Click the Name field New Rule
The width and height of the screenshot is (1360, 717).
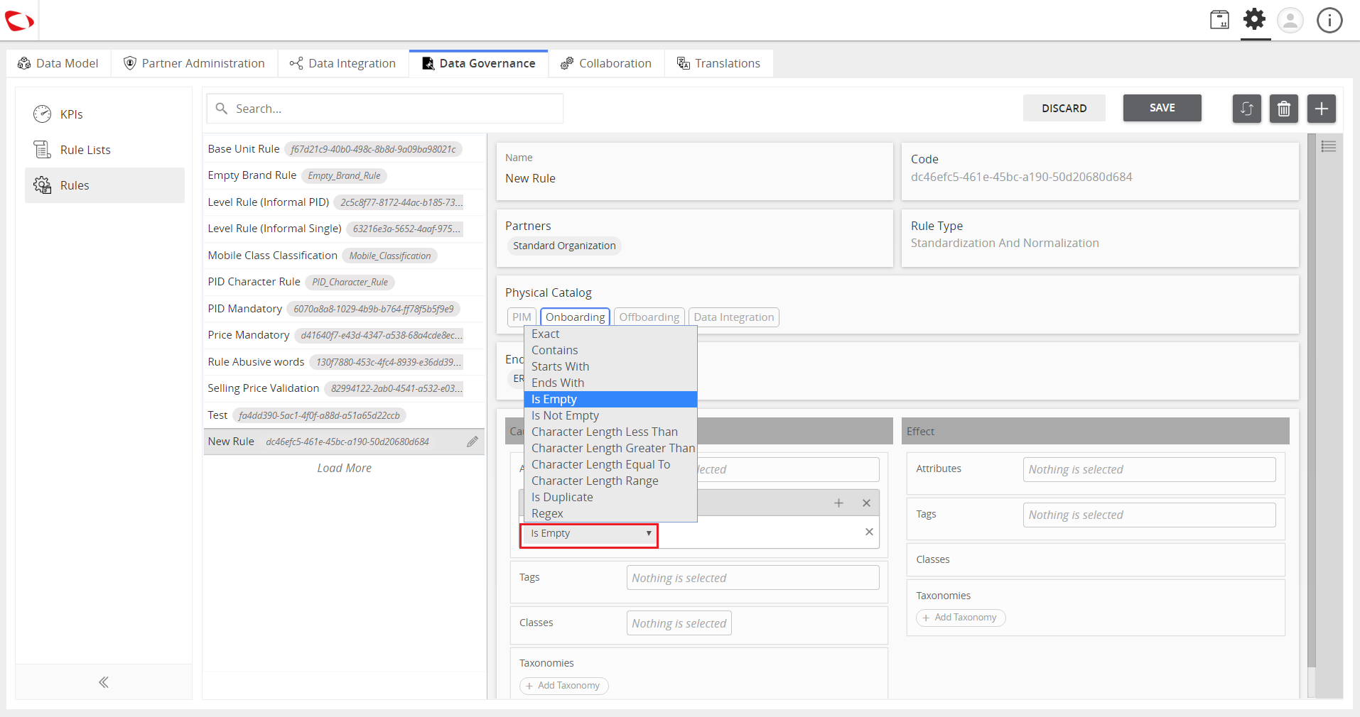pos(694,178)
